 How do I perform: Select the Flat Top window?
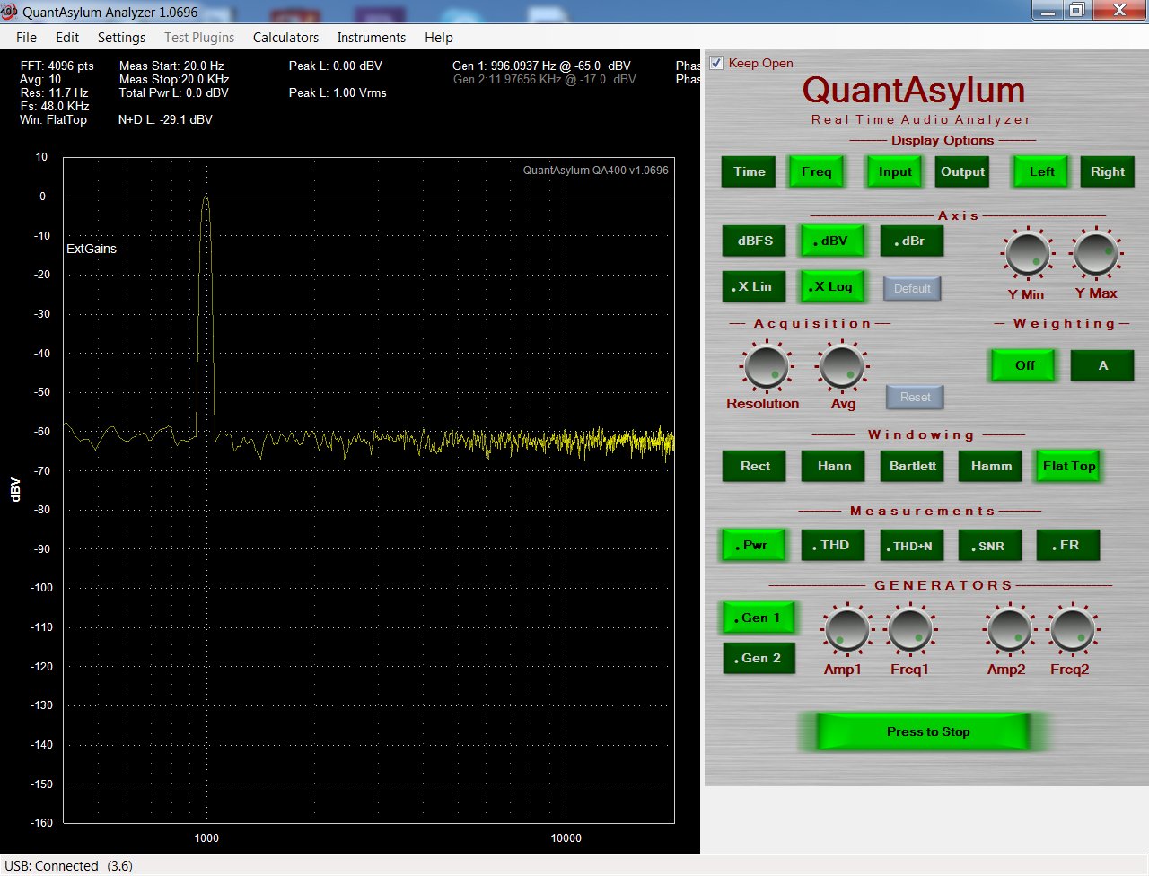click(1068, 467)
